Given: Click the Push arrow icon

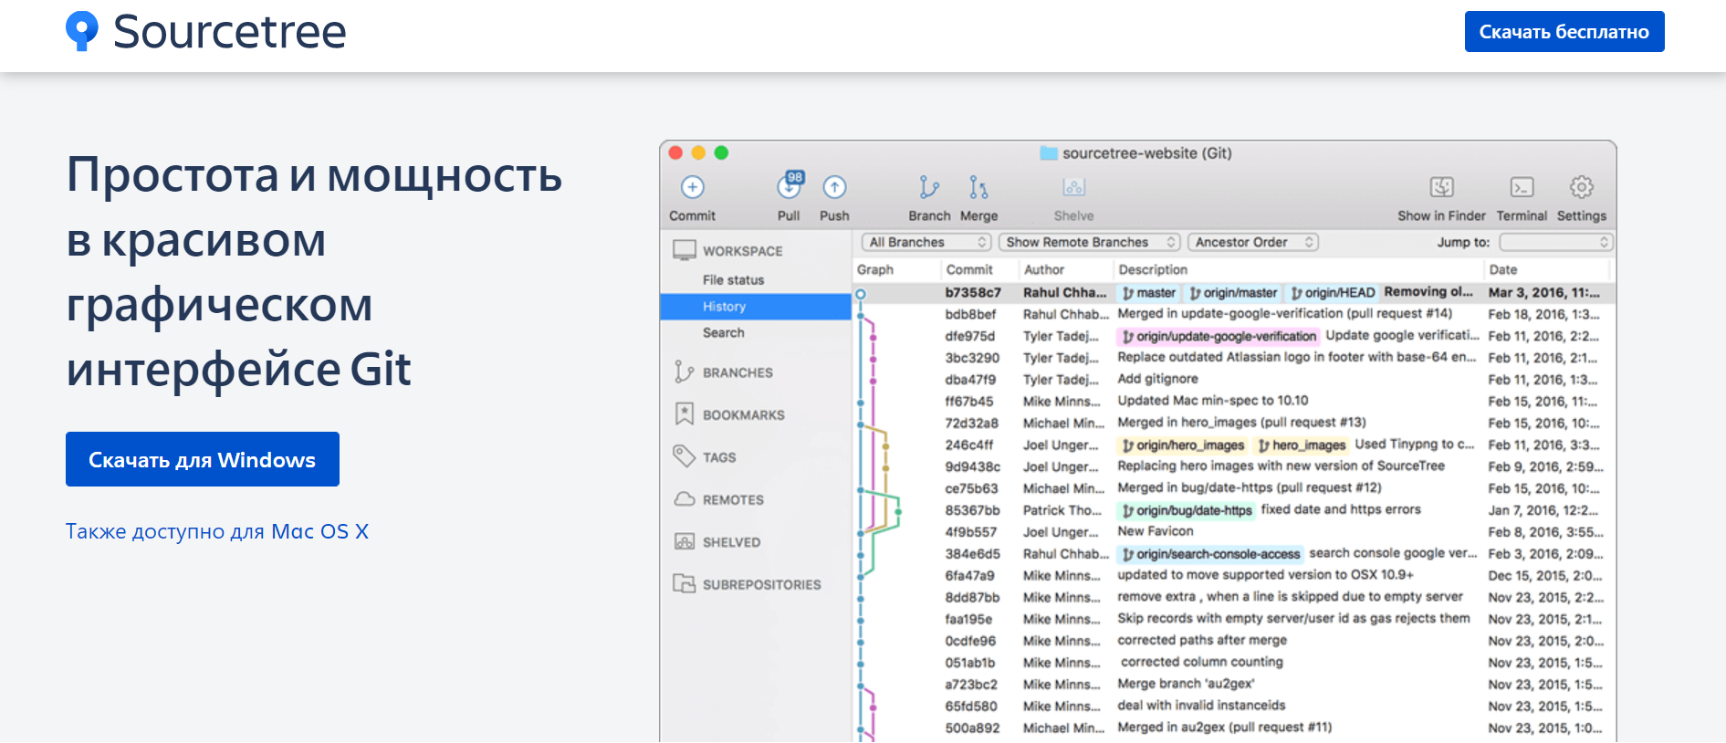Looking at the screenshot, I should (834, 187).
